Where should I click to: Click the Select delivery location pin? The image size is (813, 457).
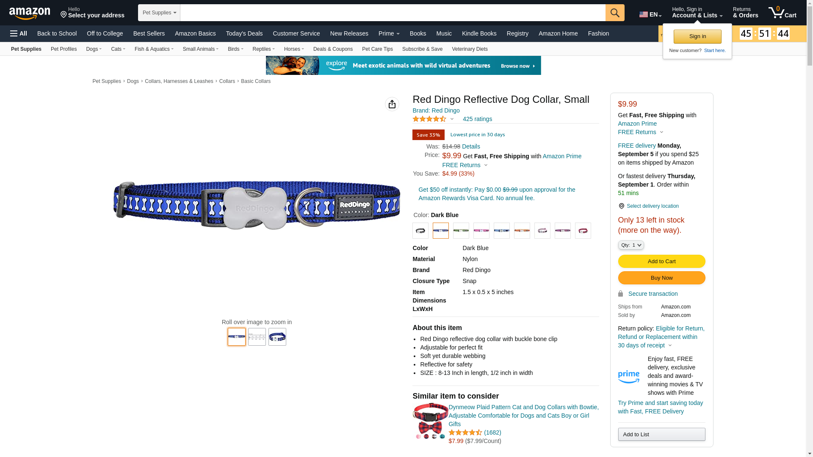[621, 206]
